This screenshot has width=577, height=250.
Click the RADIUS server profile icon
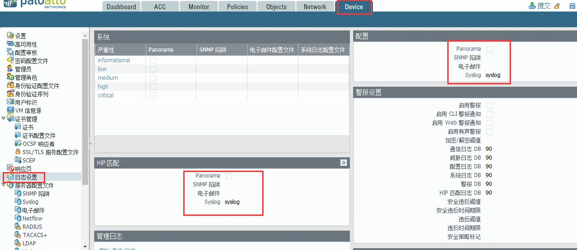point(18,226)
